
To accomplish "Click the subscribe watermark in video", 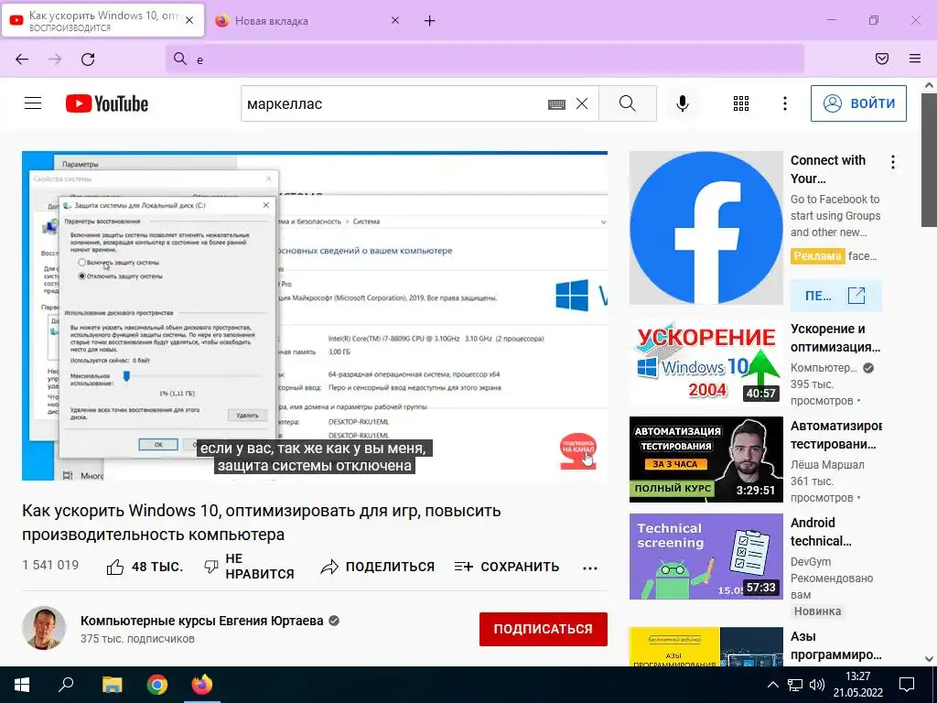I will [578, 451].
